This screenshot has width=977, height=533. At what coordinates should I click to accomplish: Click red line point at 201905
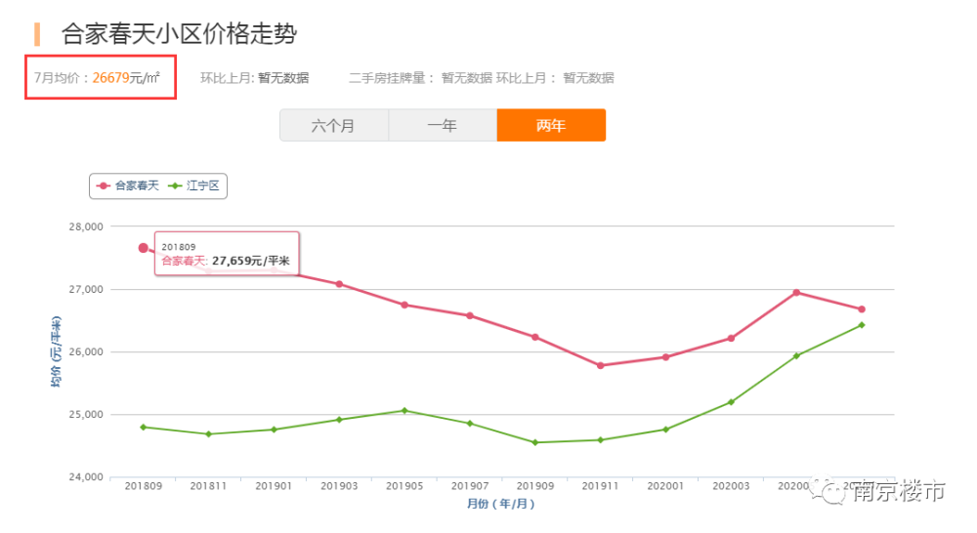[404, 306]
